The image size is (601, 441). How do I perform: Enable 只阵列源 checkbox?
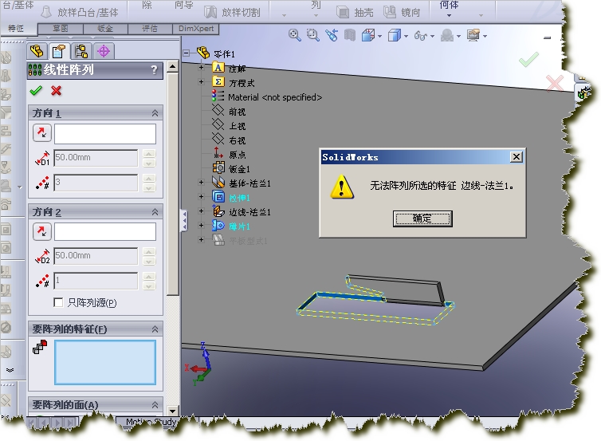pos(58,302)
